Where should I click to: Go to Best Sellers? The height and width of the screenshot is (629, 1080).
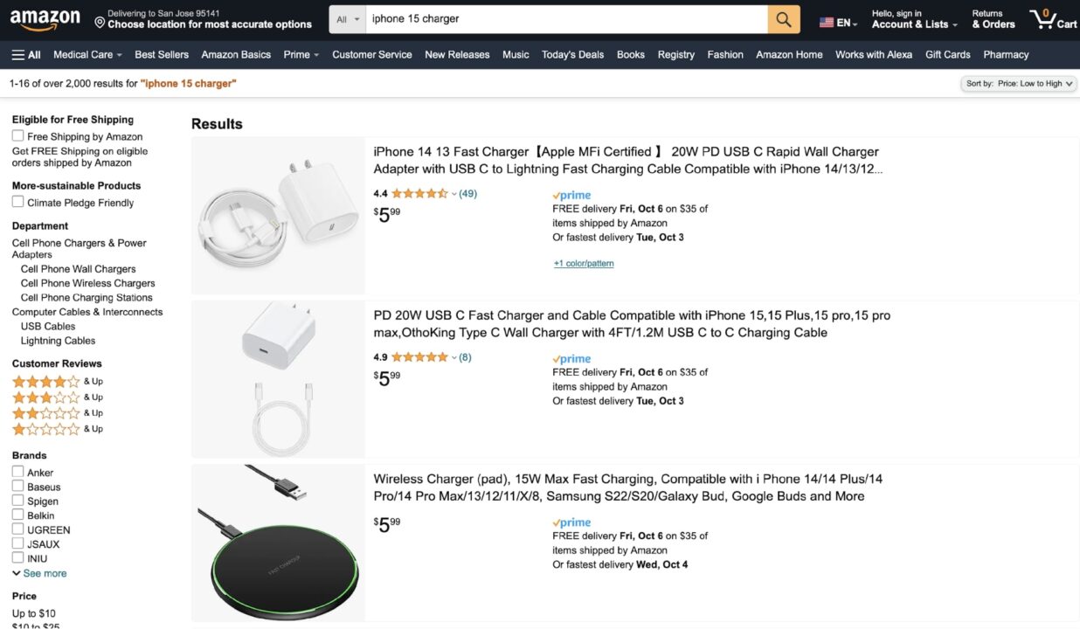tap(162, 54)
